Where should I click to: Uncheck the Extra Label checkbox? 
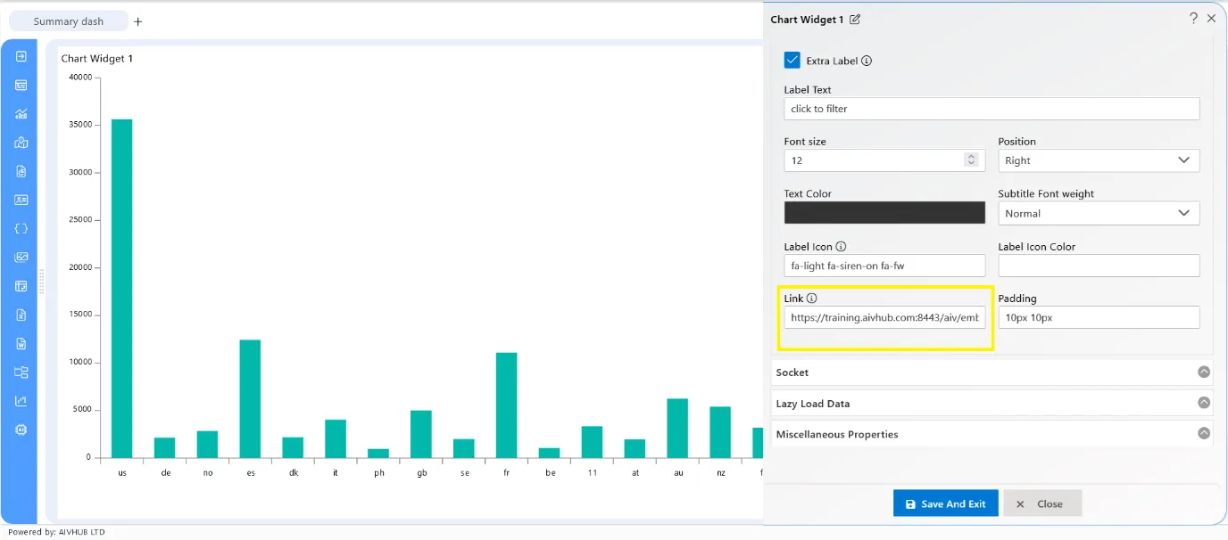pos(792,61)
